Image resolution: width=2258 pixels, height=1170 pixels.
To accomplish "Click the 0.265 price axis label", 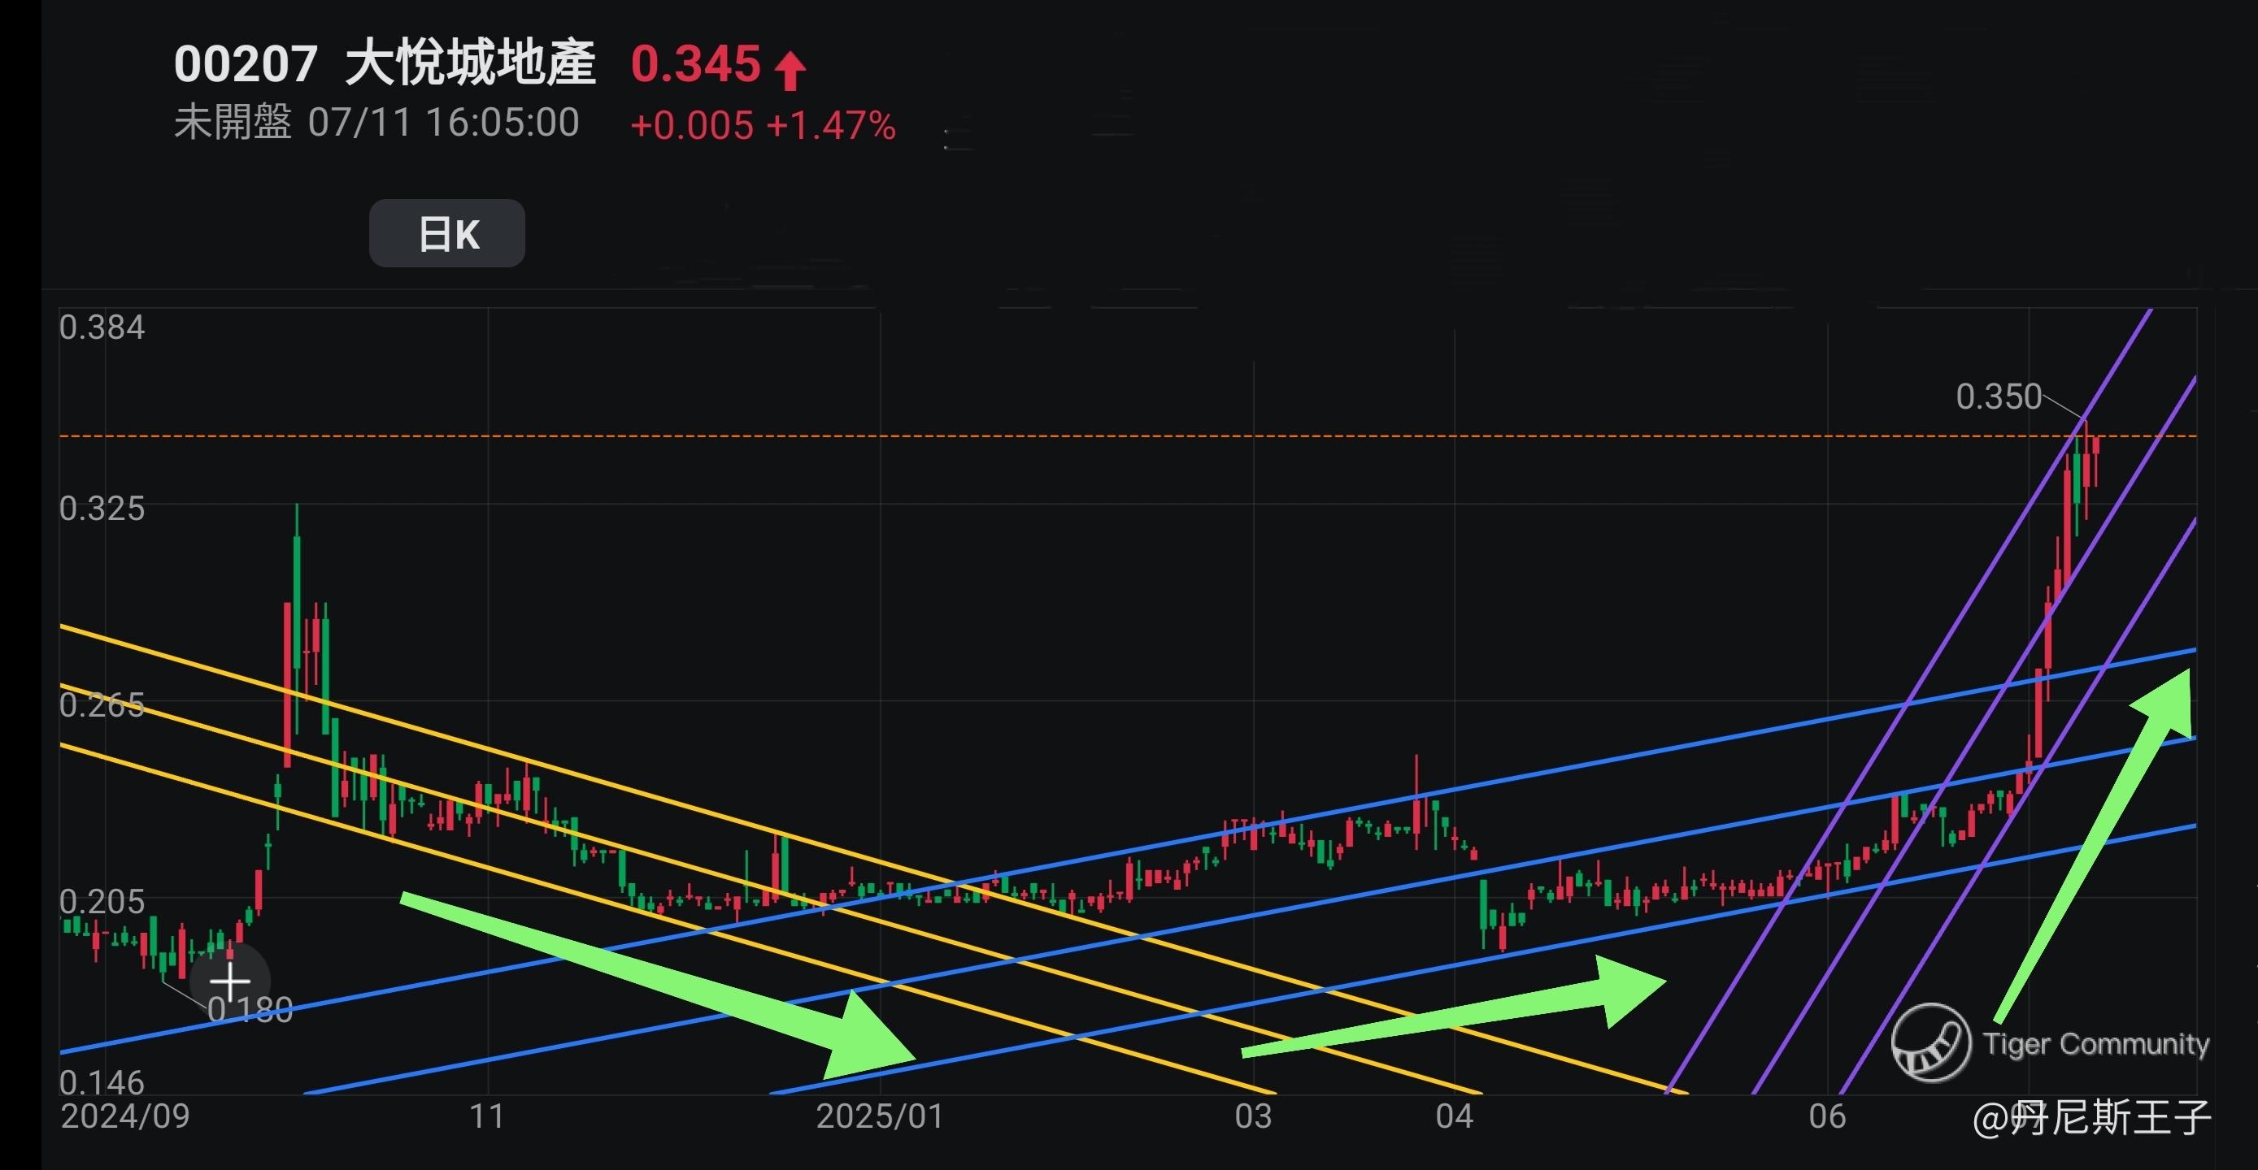I will pos(102,705).
